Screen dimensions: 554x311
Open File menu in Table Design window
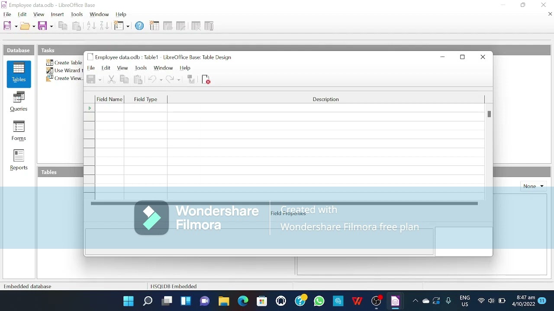click(91, 68)
